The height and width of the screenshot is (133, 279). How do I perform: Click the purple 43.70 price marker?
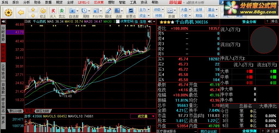point(15,32)
